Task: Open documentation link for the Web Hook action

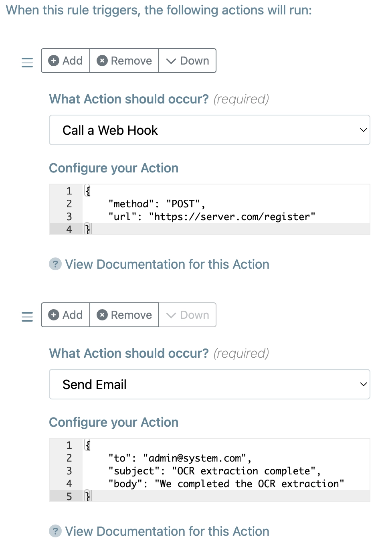Action: (167, 264)
